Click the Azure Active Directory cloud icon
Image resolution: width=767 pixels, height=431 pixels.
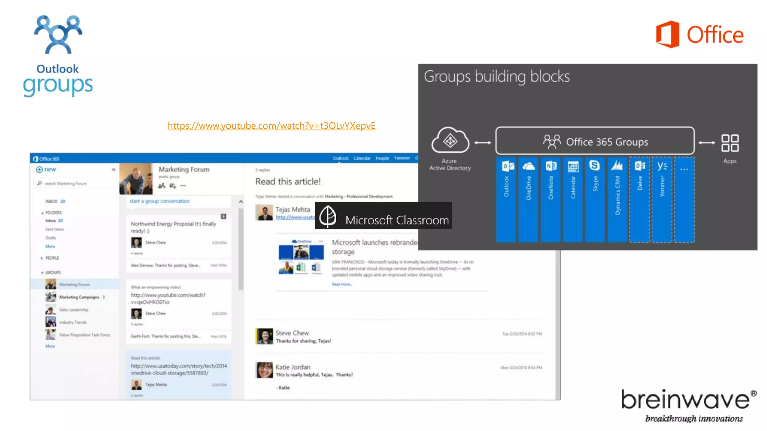450,141
